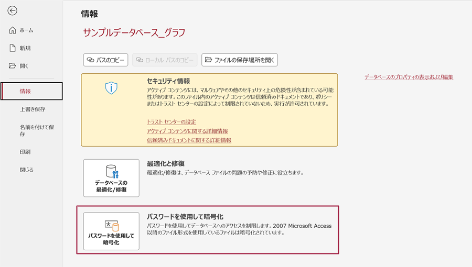
Task: Open トラスト センターの設定 link
Action: 171,122
